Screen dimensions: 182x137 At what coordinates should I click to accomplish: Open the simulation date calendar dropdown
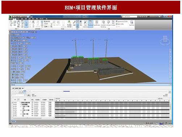pyautogui.click(x=26, y=95)
